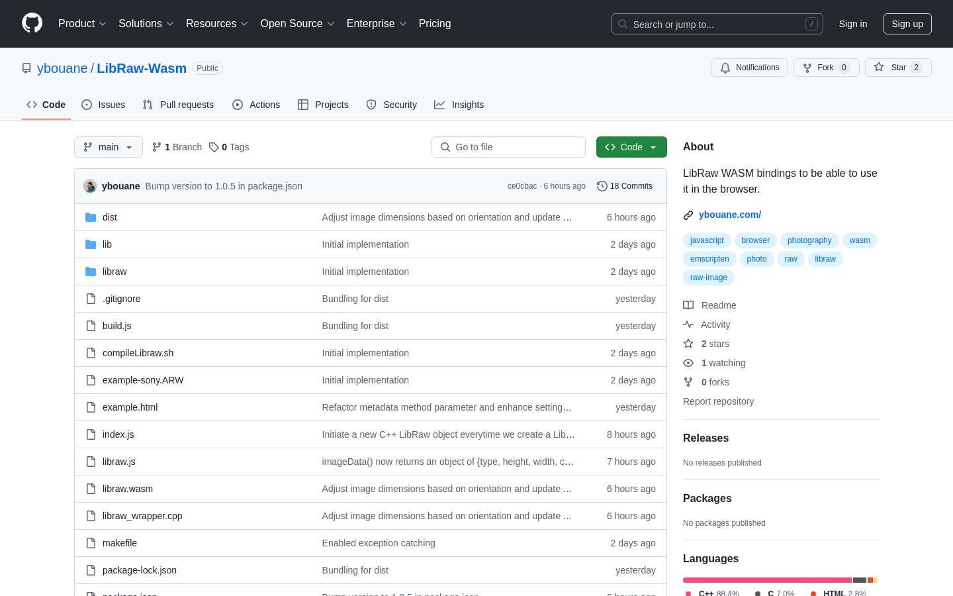
Task: Open the libraw.js file
Action: click(119, 462)
